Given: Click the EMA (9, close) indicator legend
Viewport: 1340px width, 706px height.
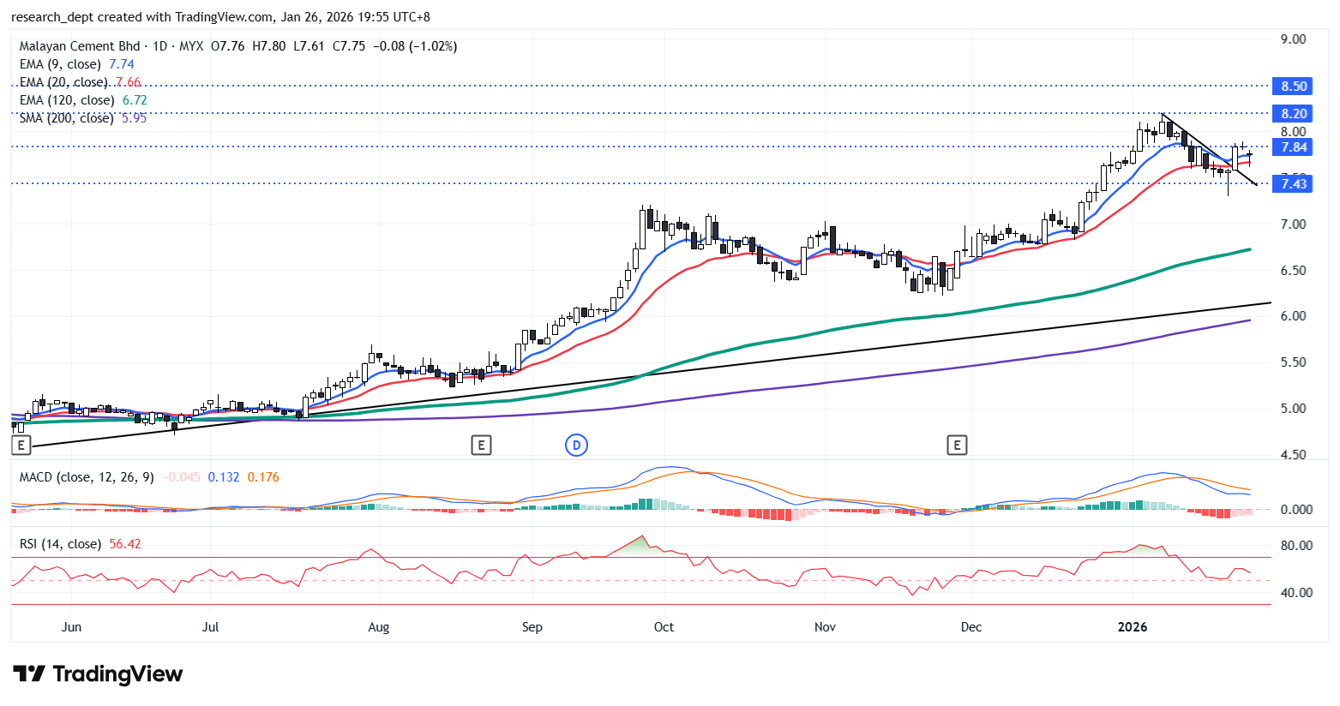Looking at the screenshot, I should tap(60, 64).
